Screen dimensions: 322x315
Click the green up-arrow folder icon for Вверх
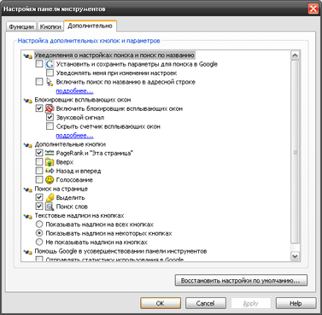pyautogui.click(x=50, y=162)
